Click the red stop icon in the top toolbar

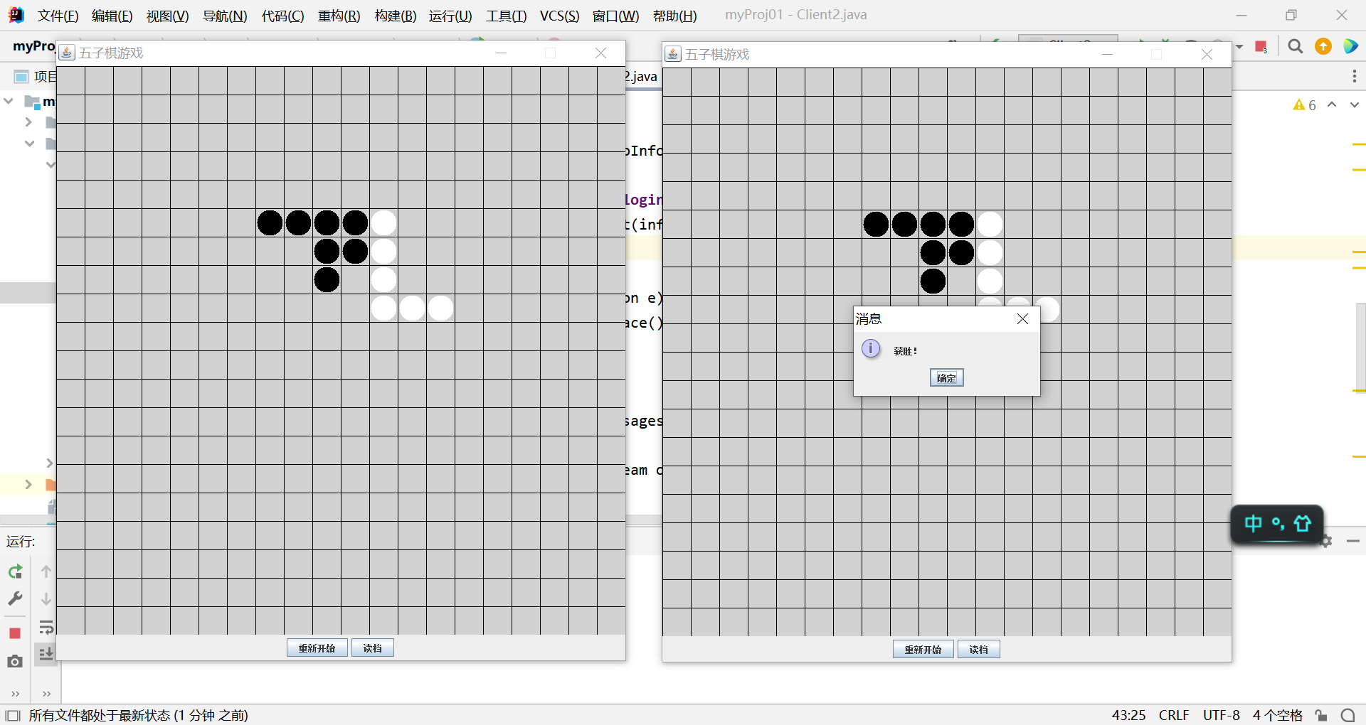point(1261,47)
